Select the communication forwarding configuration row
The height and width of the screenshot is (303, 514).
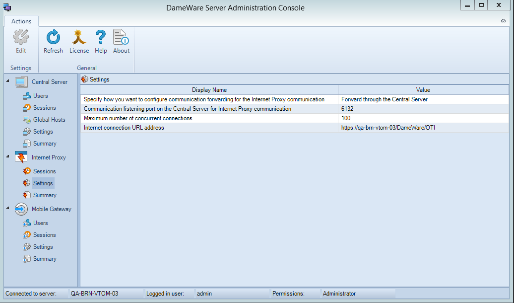point(294,99)
